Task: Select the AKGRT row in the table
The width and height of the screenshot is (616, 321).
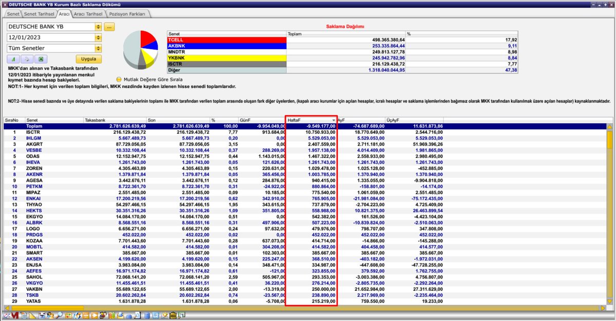Action: [x=305, y=144]
